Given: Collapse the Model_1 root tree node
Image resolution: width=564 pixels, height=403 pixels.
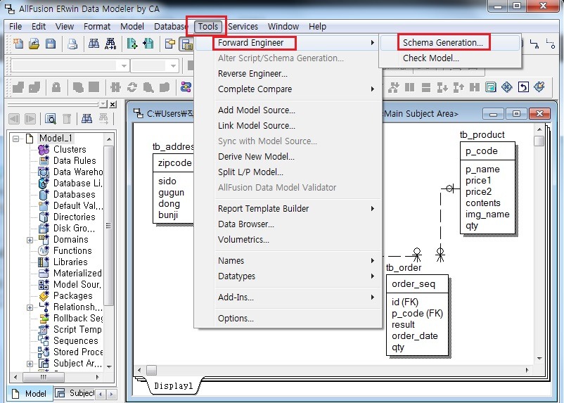Looking at the screenshot, I should pos(16,139).
